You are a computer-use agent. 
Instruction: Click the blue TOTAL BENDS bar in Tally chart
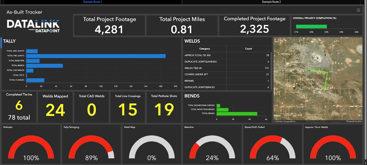[x=45, y=66]
